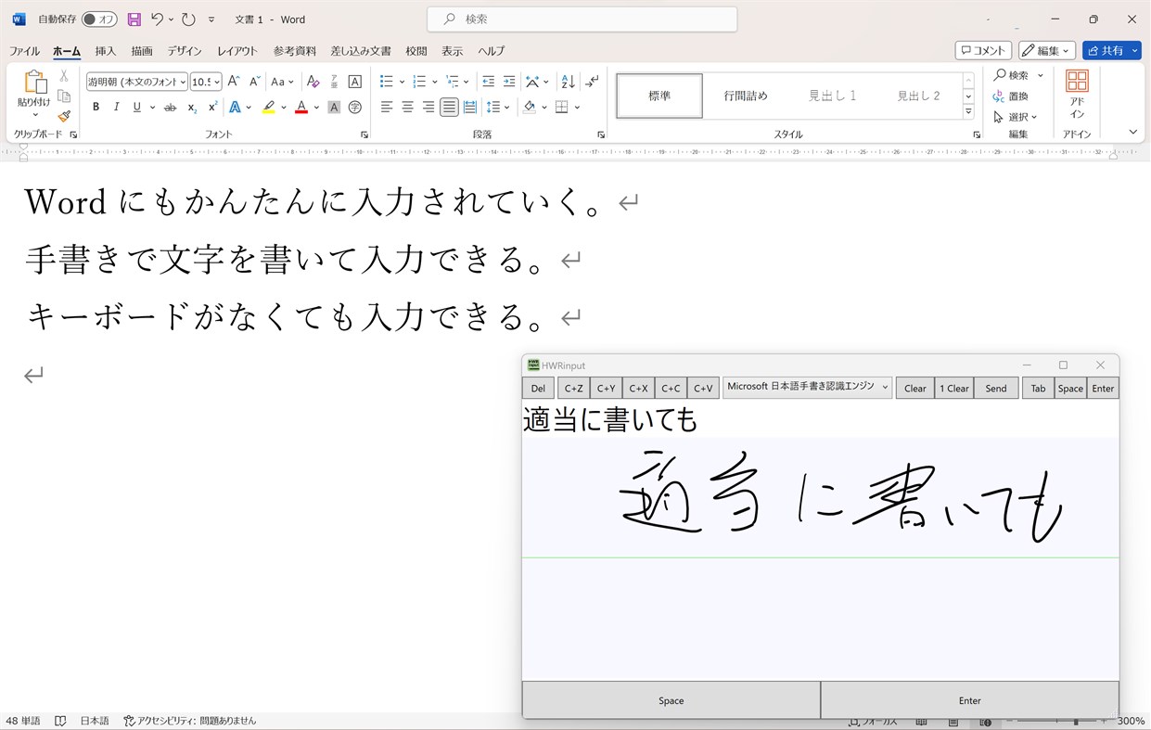Click the copy icon in clipboard group

(x=64, y=96)
